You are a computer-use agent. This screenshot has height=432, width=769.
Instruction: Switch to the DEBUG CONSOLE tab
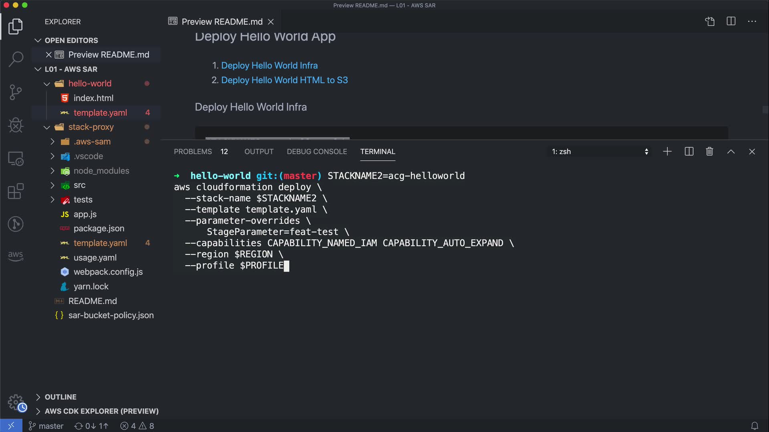316,152
